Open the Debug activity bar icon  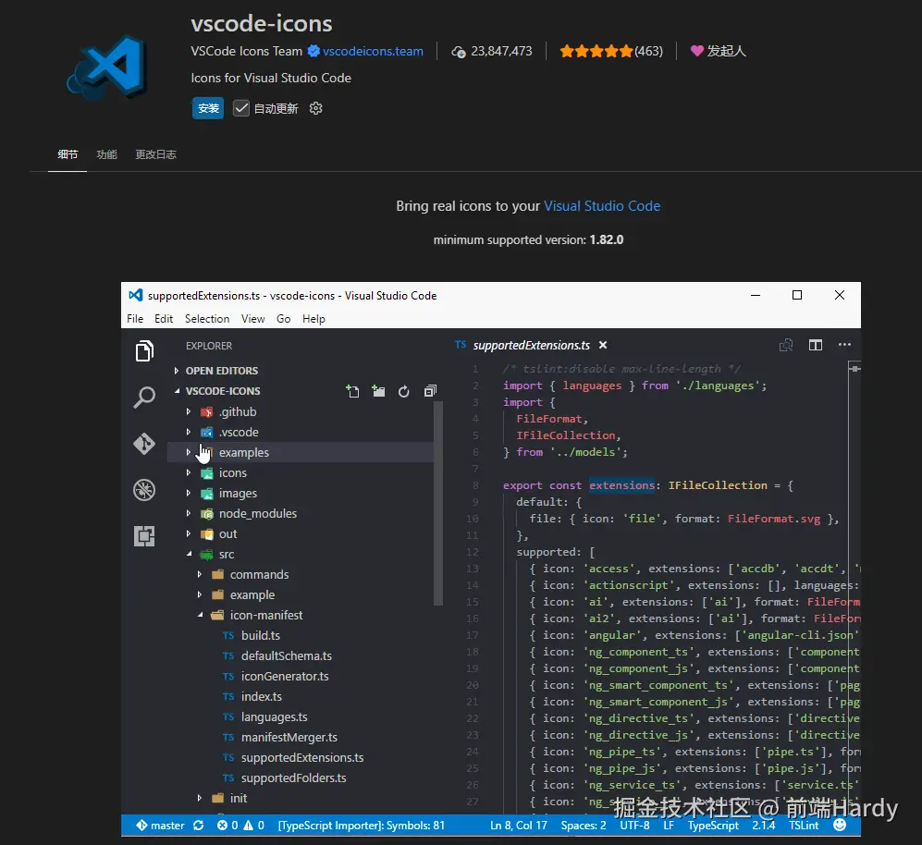point(144,490)
